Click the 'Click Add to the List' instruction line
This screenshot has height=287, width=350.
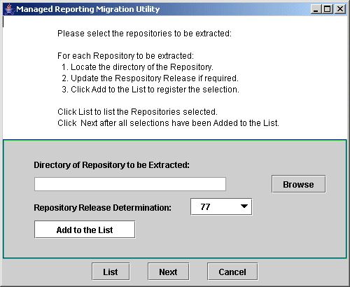coord(150,90)
